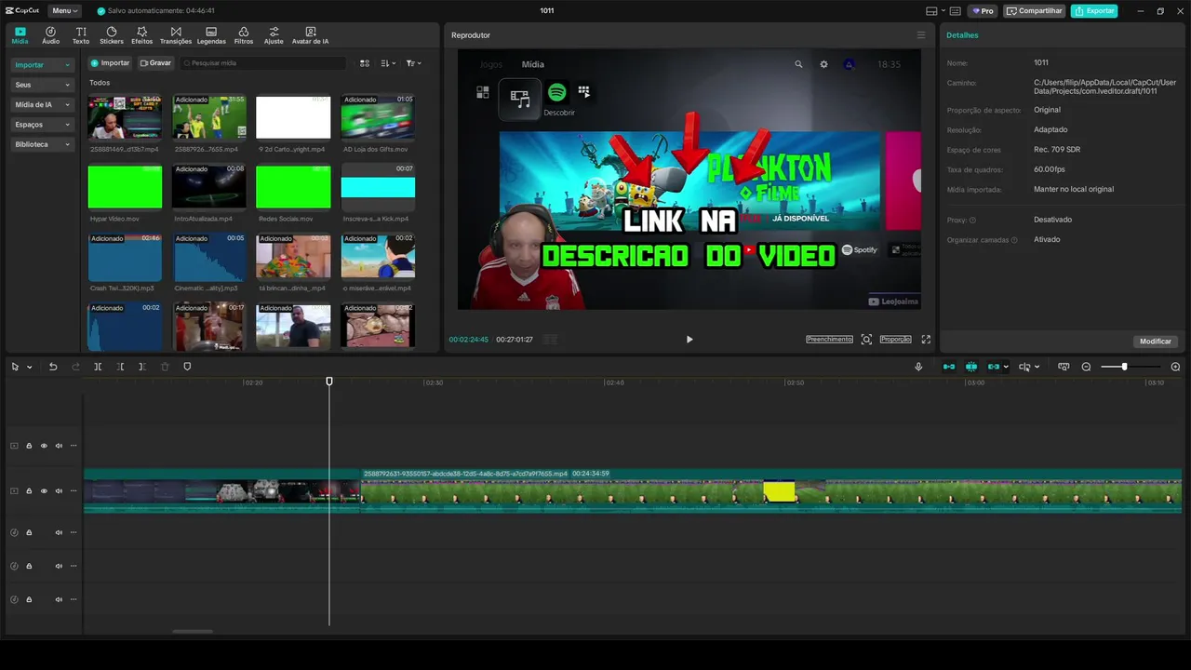Open the Reprodutor panel hamburger menu
Image resolution: width=1191 pixels, height=670 pixels.
coord(921,35)
